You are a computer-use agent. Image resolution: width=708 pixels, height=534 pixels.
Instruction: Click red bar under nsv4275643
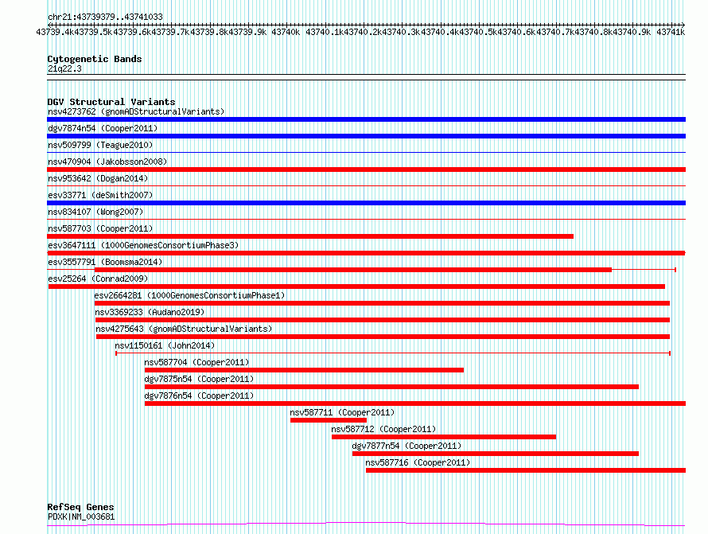(383, 337)
